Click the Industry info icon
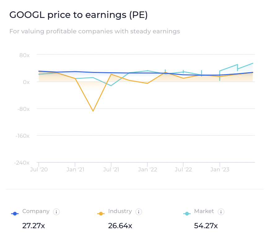 [x=139, y=212]
